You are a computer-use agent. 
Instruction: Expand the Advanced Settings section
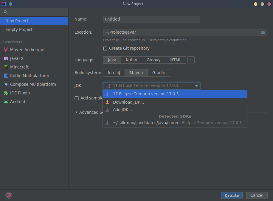point(76,113)
